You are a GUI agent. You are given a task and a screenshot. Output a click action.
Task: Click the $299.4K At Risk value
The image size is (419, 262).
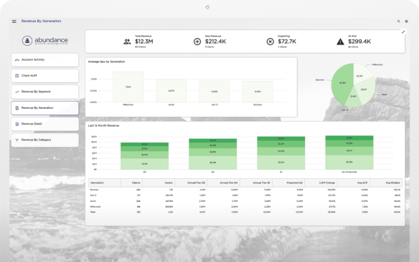coord(359,42)
